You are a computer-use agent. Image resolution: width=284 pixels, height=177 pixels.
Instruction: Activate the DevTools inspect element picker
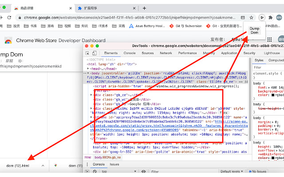[87, 53]
